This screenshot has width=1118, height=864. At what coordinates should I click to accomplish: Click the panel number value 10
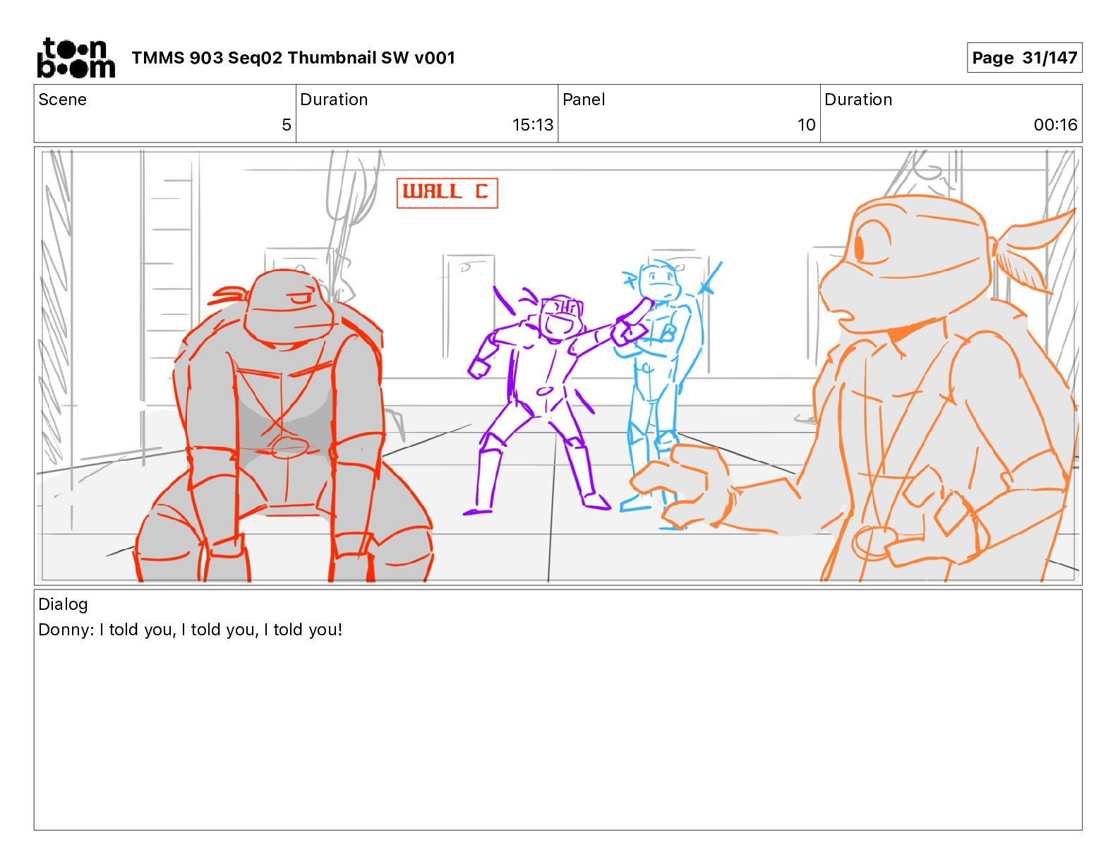pos(806,125)
